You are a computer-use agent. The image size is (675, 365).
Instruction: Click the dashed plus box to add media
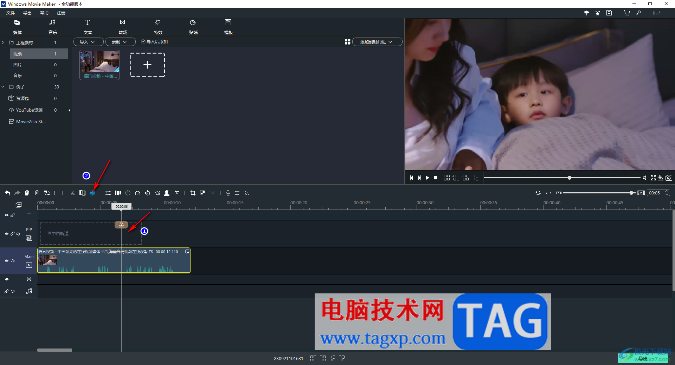click(x=147, y=65)
